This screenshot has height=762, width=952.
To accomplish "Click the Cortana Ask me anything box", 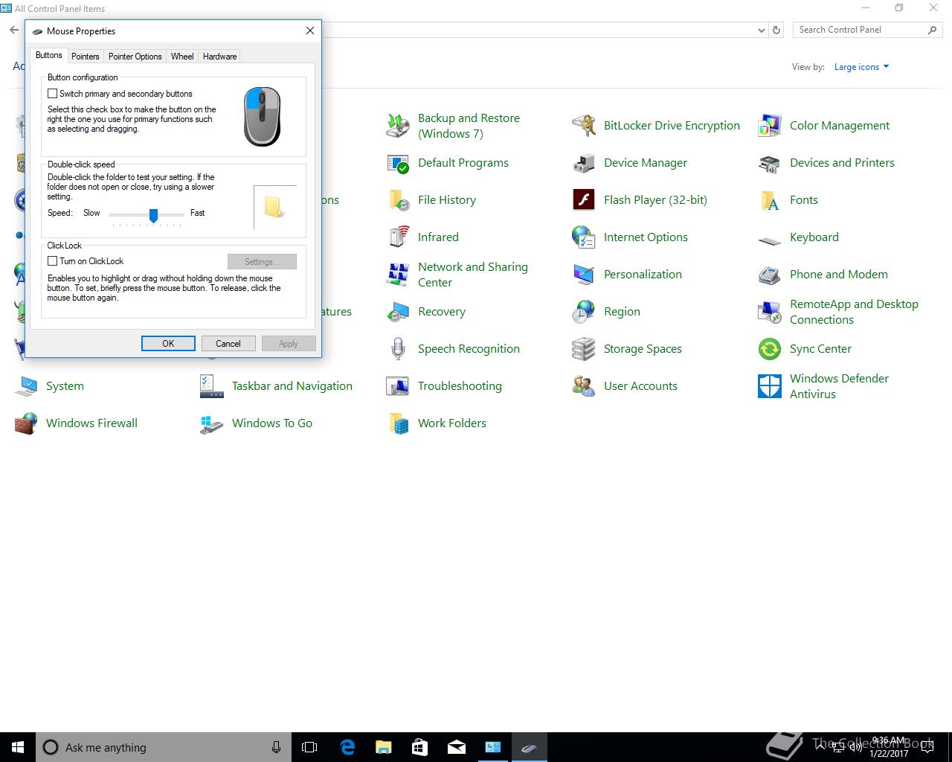I will (x=163, y=747).
